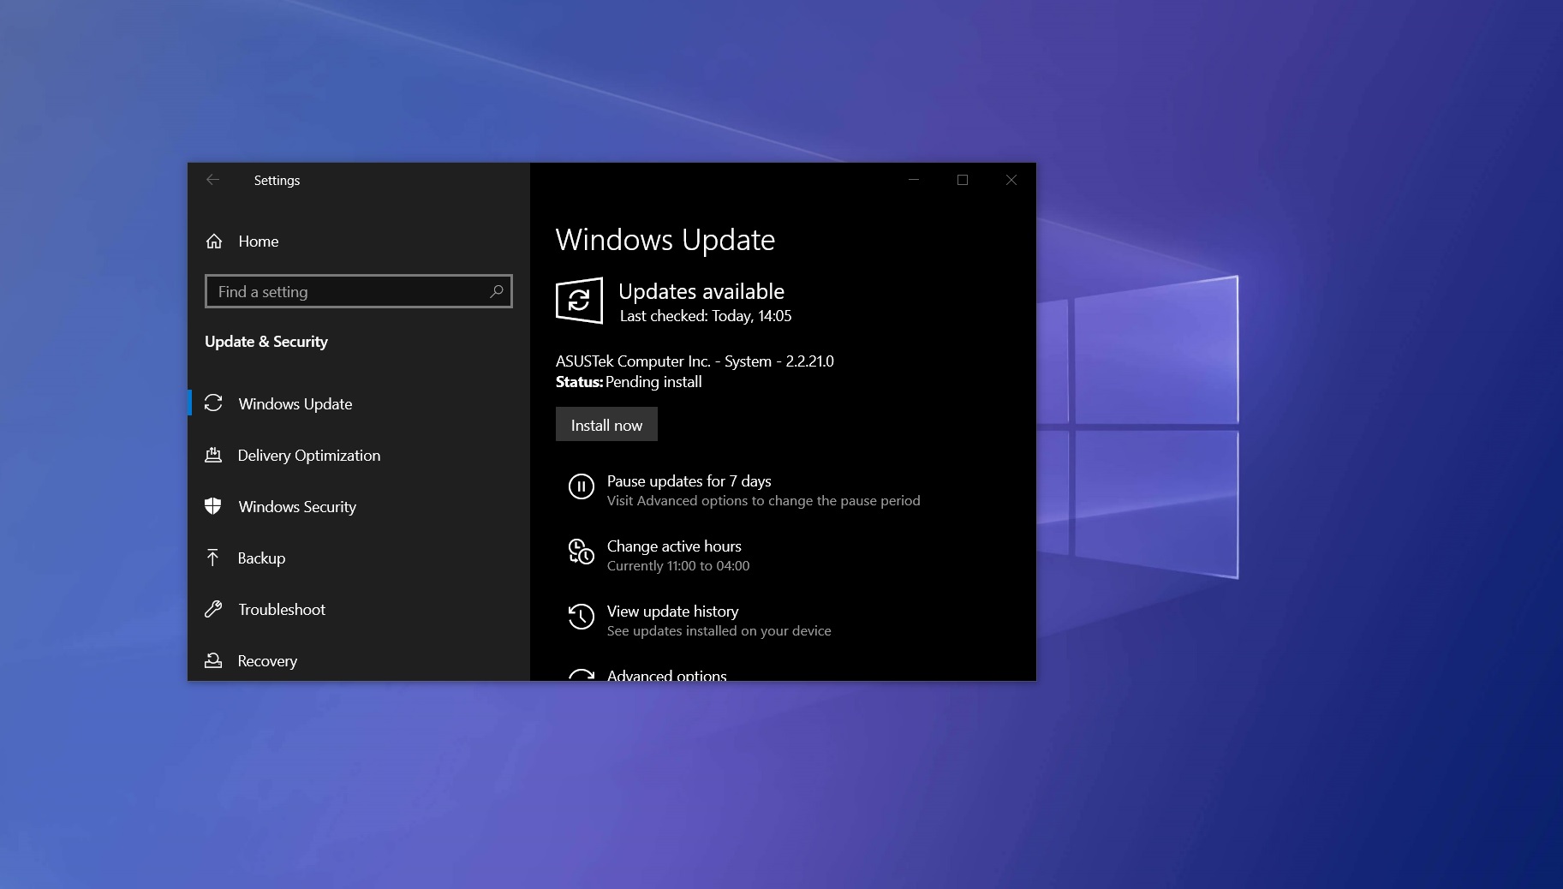1563x889 pixels.
Task: Click the Backup up-arrow icon
Action: (x=213, y=558)
